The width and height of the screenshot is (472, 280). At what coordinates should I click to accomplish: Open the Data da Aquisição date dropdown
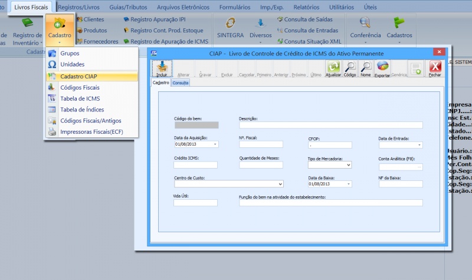(215, 144)
